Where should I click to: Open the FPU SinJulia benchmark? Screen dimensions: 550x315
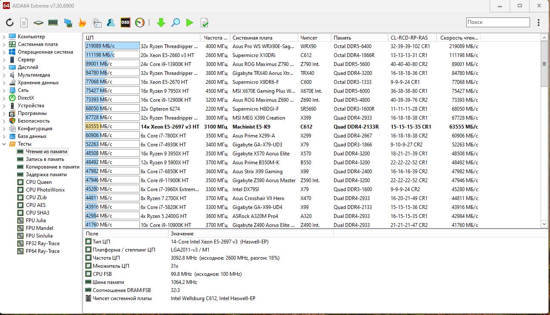click(x=40, y=236)
